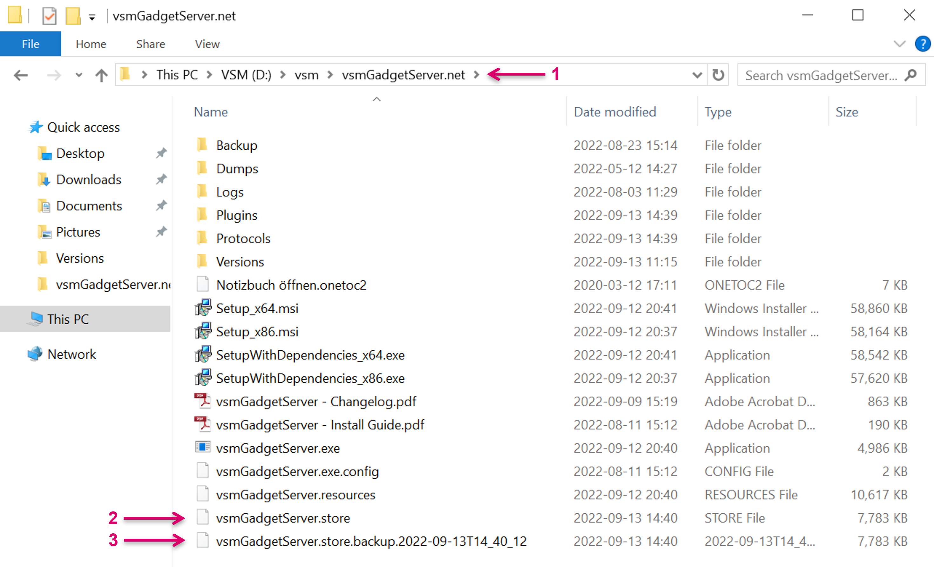This screenshot has width=934, height=567.
Task: Select Downloads in Quick access
Action: point(88,180)
